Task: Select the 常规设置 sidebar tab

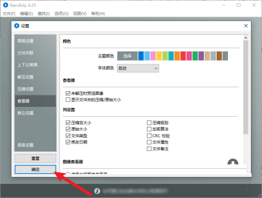Action: (36, 41)
